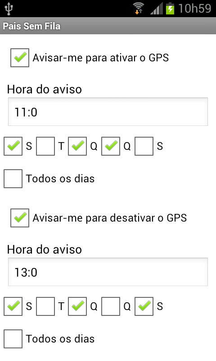Image resolution: width=216 pixels, height=361 pixels.
Task: Tap the mobile signal strength icon
Action: pyautogui.click(x=157, y=9)
